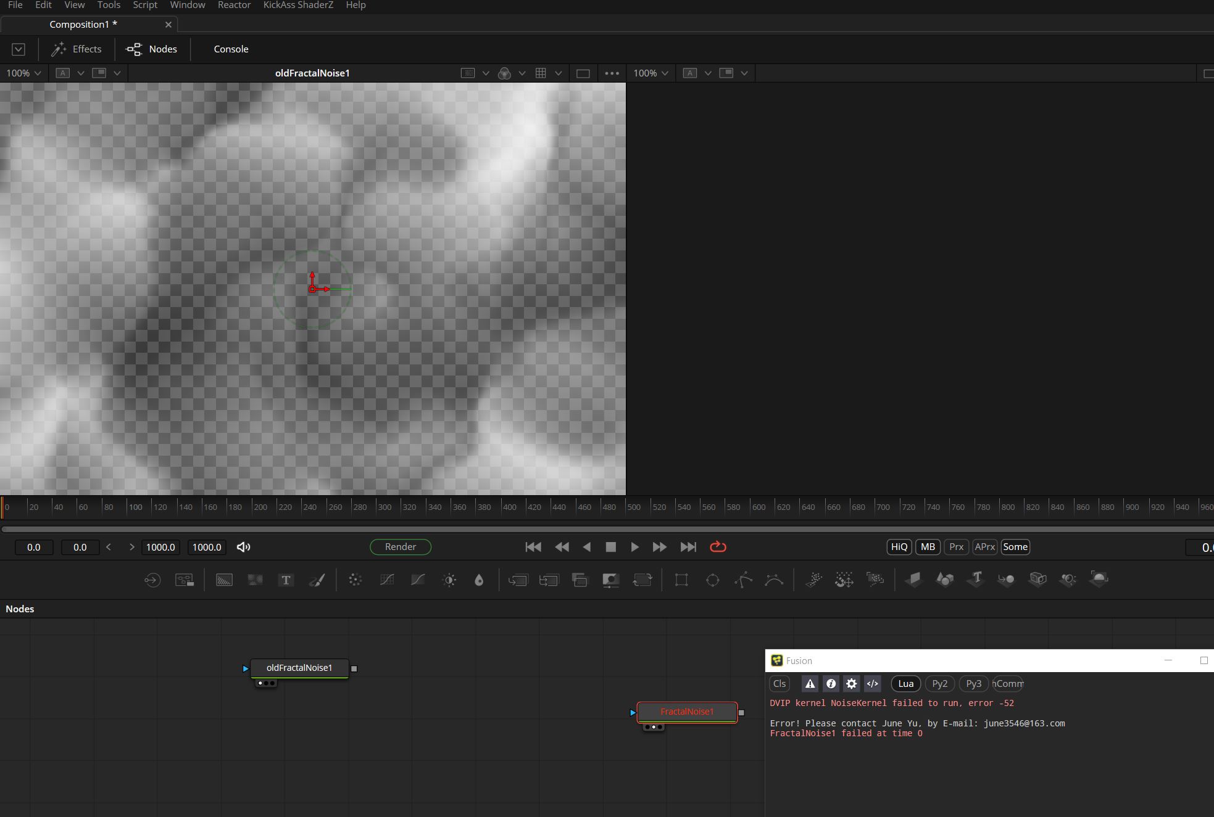Click the Some render mode button
The image size is (1214, 817).
pyautogui.click(x=1015, y=547)
